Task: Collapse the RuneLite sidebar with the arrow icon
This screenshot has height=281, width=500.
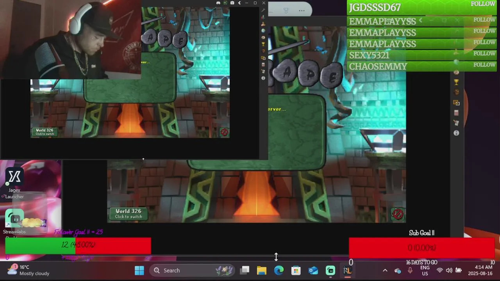Action: click(239, 3)
